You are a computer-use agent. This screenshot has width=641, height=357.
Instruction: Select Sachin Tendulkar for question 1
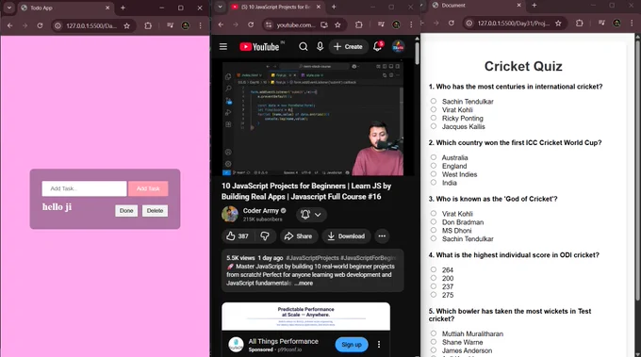click(x=434, y=101)
